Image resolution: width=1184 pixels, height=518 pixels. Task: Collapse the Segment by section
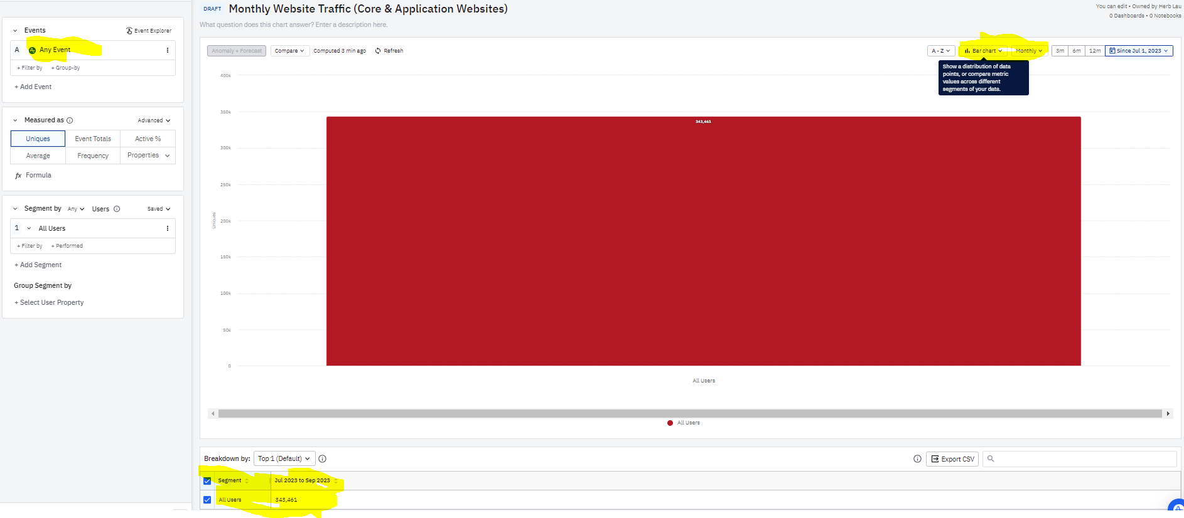pyautogui.click(x=15, y=209)
